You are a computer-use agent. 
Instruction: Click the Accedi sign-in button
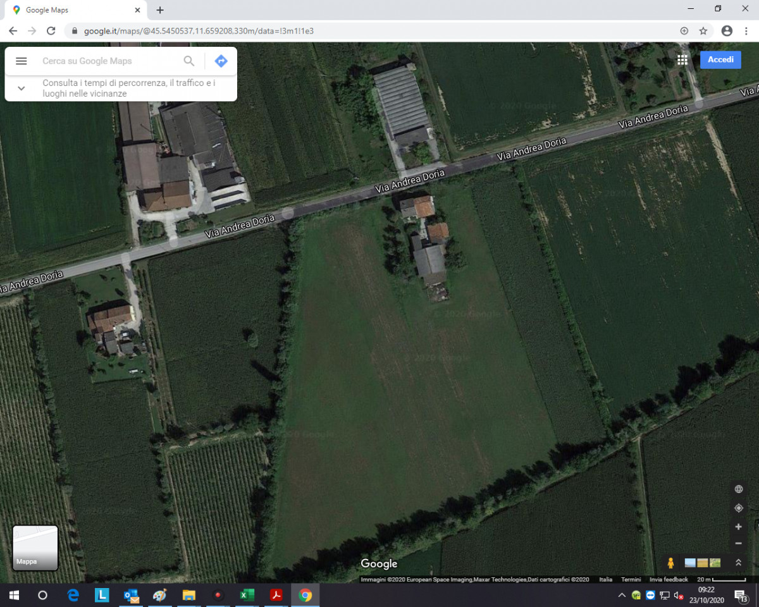pos(720,59)
